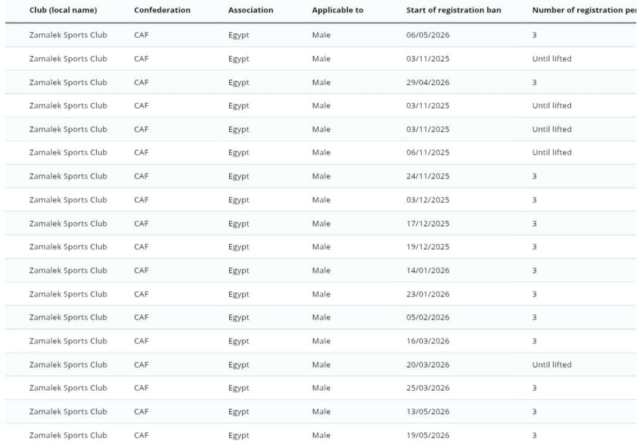Click Zamalek Sports Club in the 29/04/2026 row

click(x=68, y=82)
